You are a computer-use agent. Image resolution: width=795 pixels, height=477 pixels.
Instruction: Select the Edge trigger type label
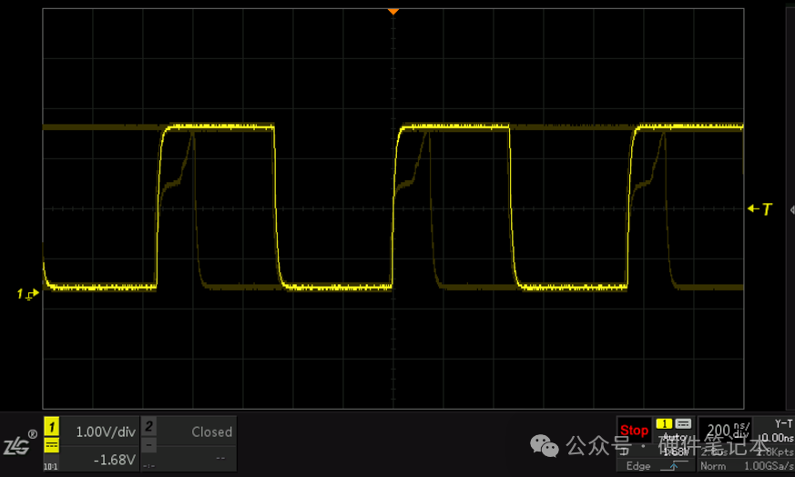point(638,466)
